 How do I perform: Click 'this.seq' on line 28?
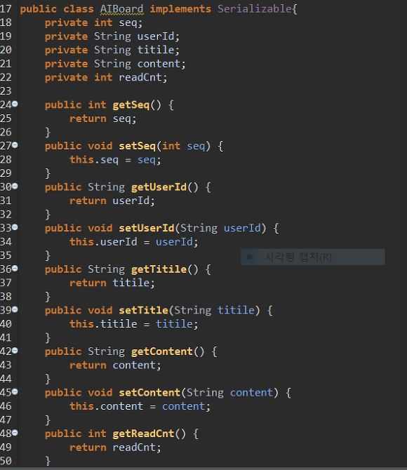pos(94,159)
